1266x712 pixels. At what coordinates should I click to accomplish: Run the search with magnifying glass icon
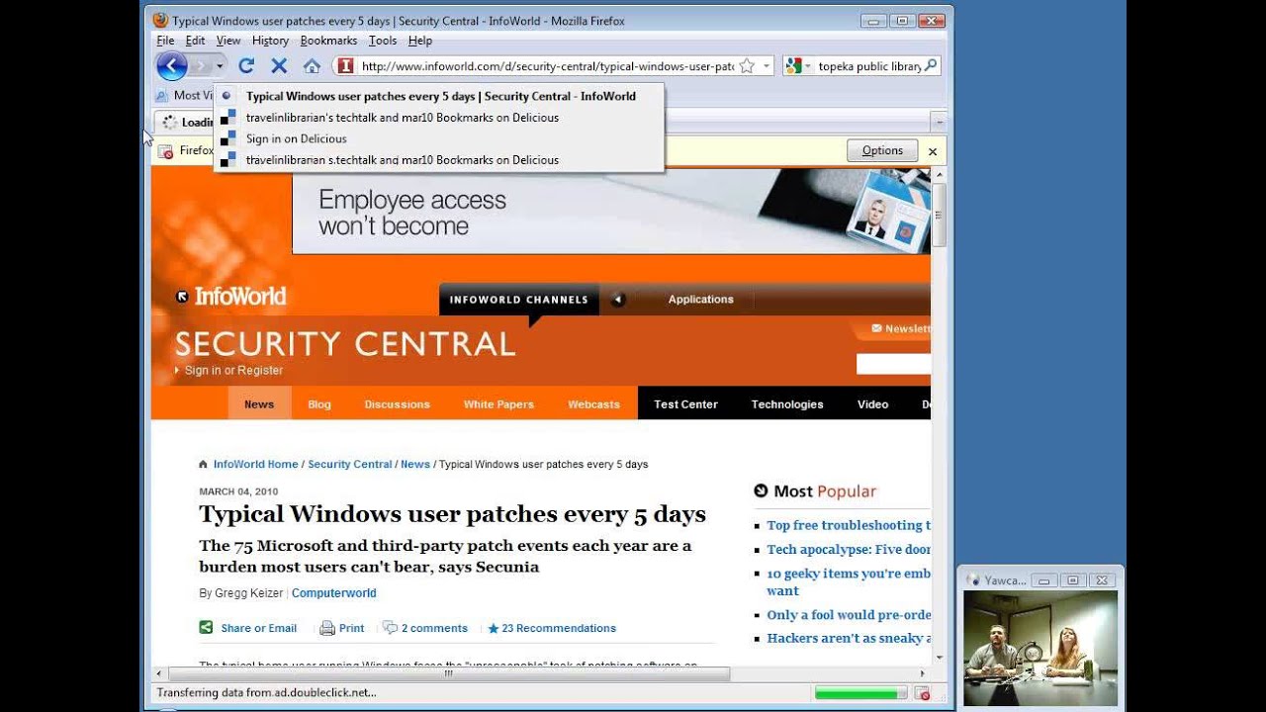click(x=931, y=66)
